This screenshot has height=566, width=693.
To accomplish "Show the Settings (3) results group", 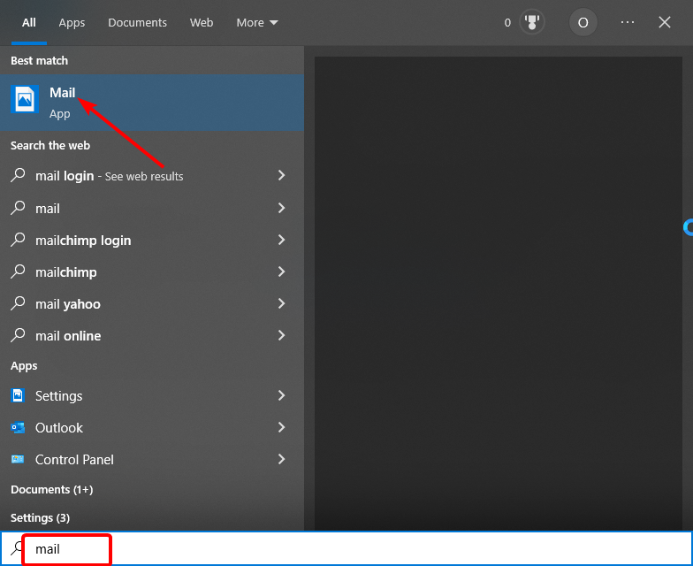I will [41, 518].
